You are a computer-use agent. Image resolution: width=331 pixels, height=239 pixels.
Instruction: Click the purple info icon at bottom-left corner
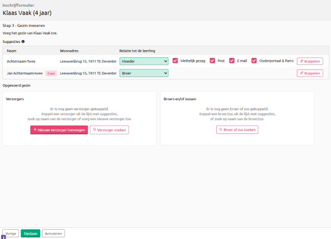click(3, 237)
